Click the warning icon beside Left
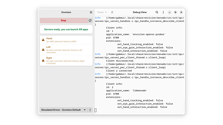Image resolution: width=223 pixels, height=125 pixels. [x=43, y=48]
